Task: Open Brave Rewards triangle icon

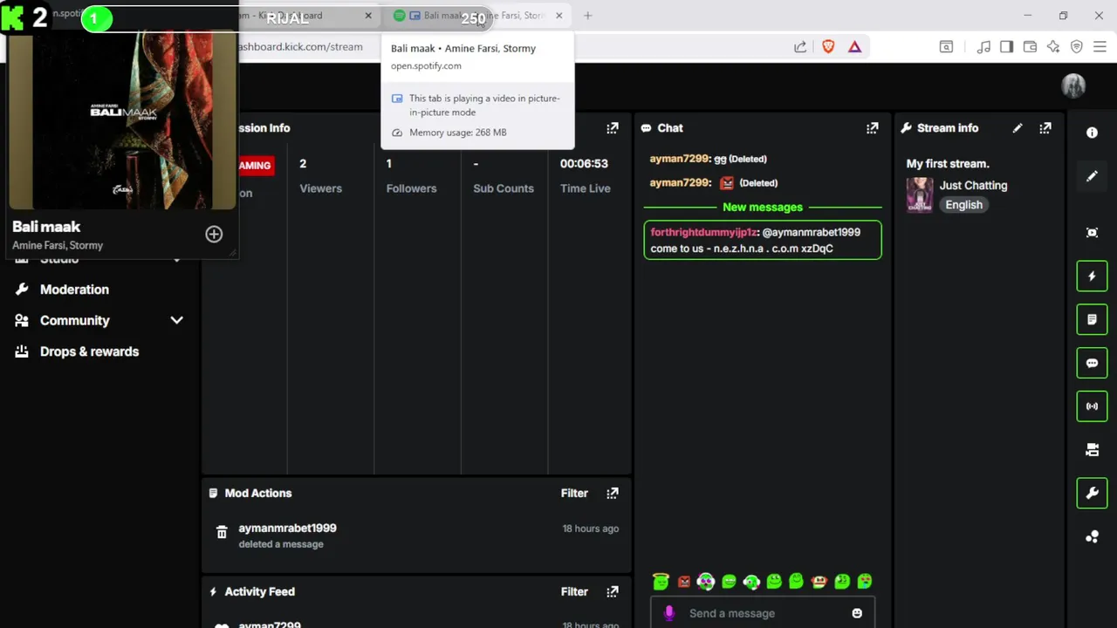Action: pyautogui.click(x=855, y=46)
